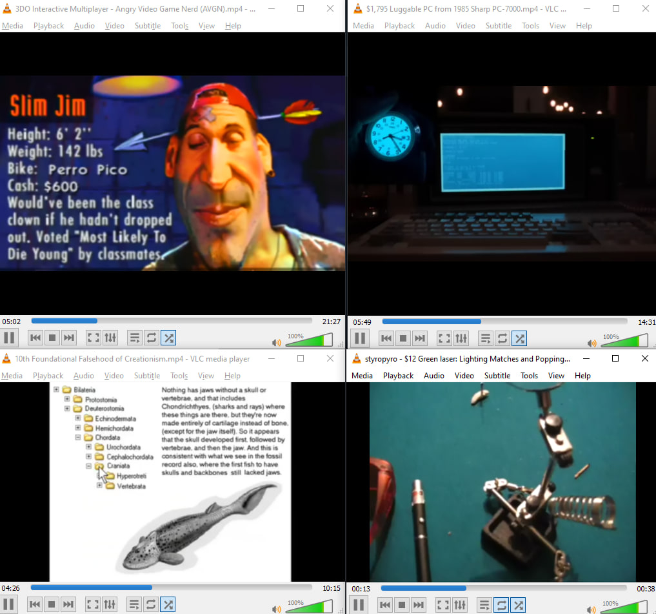The height and width of the screenshot is (614, 656).
Task: Open the Playback menu in the Creationism video window
Action: (x=48, y=375)
